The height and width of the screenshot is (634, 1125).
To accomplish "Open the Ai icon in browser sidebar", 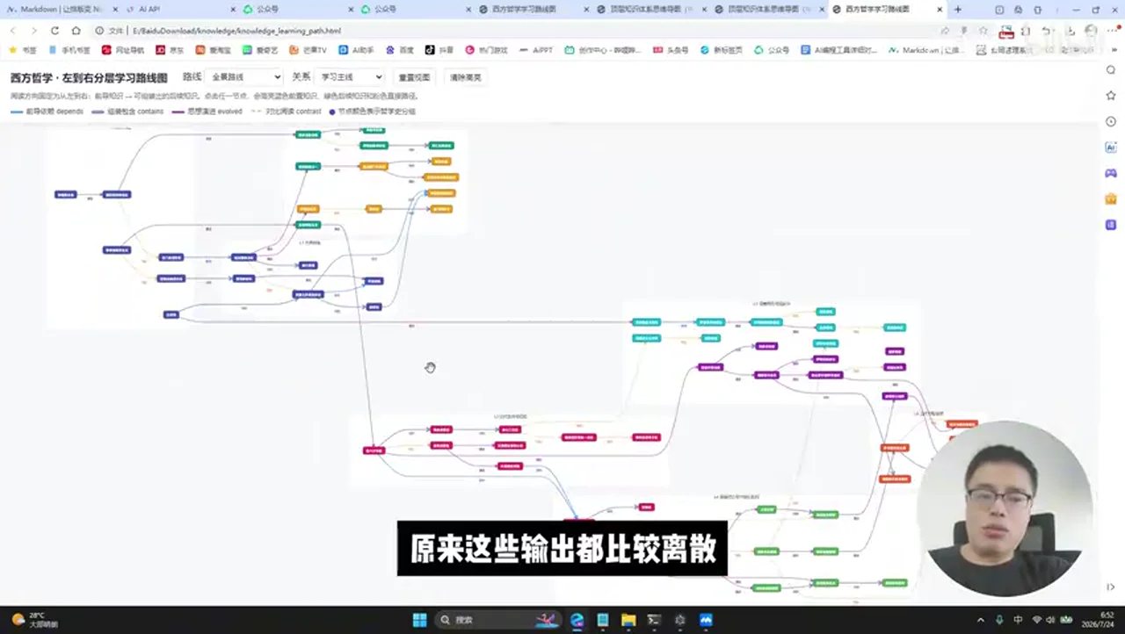I will [x=1111, y=148].
